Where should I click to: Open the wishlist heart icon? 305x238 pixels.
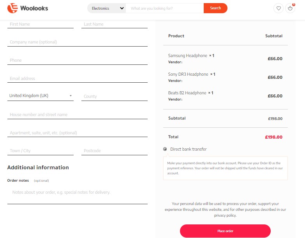pyautogui.click(x=278, y=8)
